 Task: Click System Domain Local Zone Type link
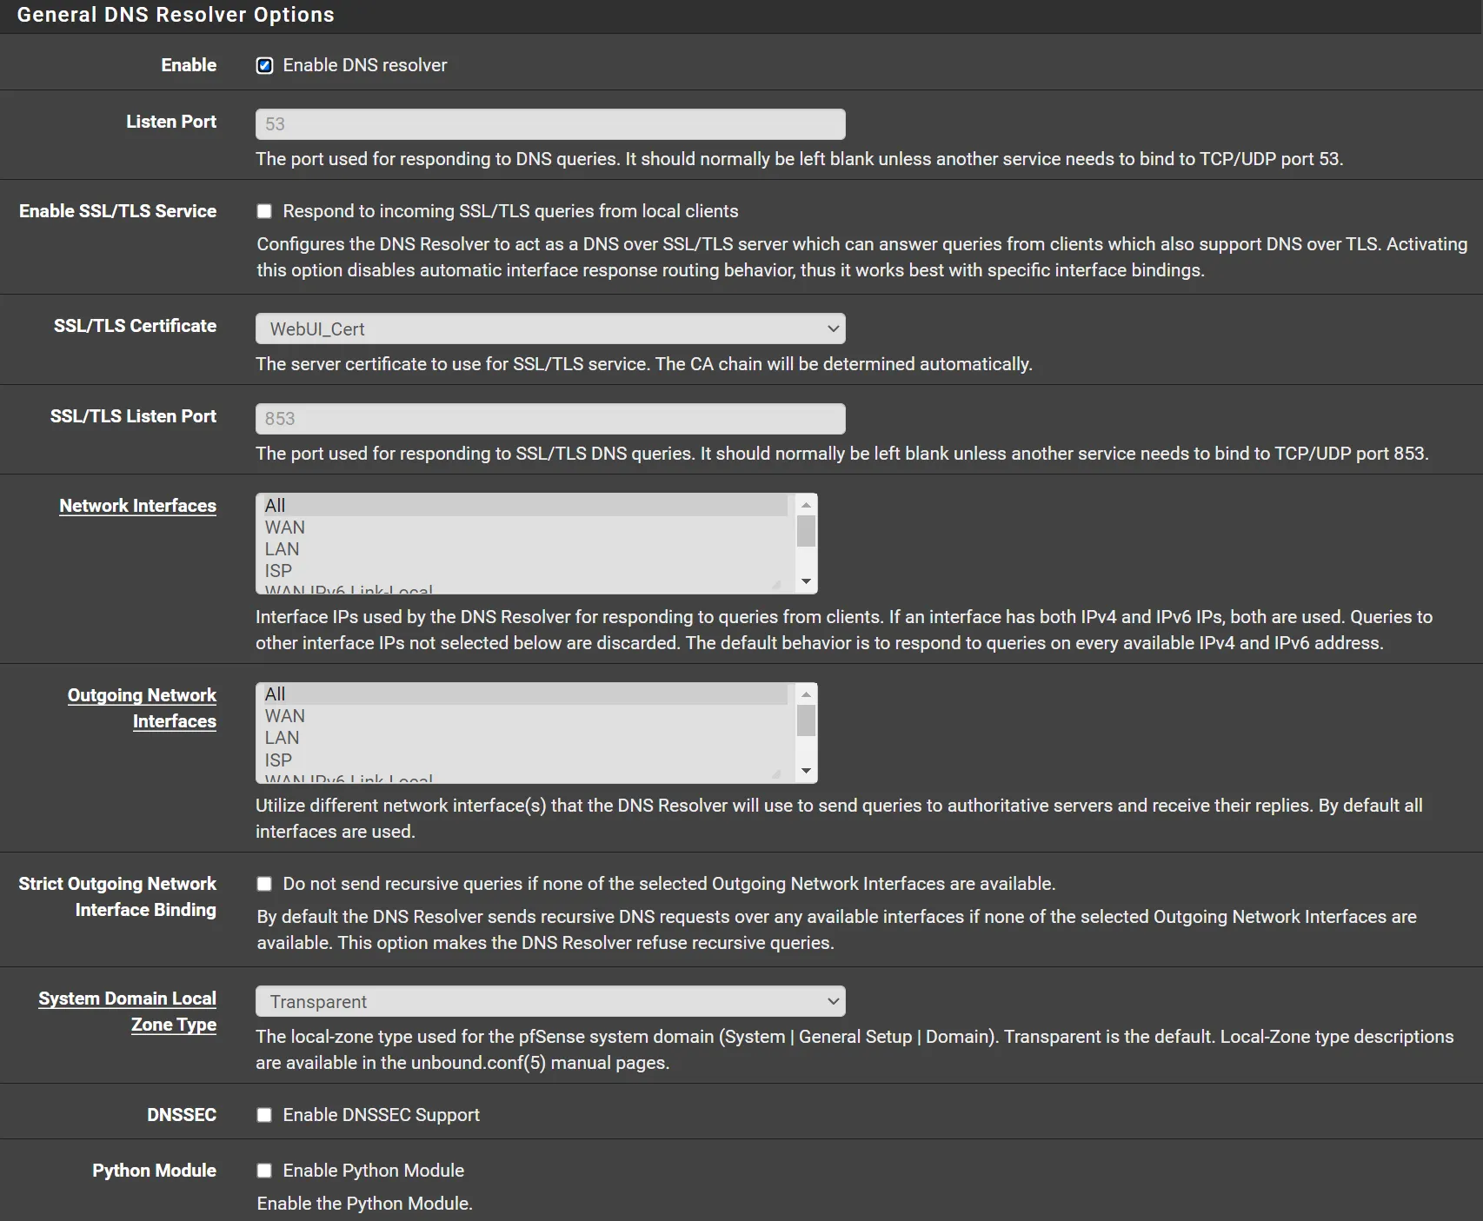point(128,1011)
